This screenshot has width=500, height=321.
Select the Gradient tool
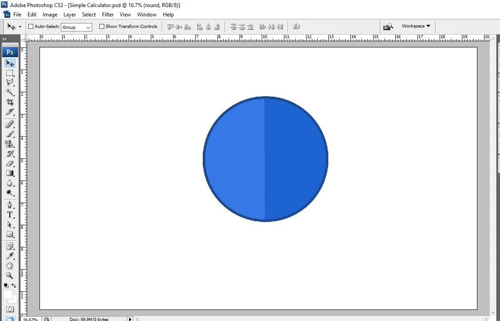10,173
